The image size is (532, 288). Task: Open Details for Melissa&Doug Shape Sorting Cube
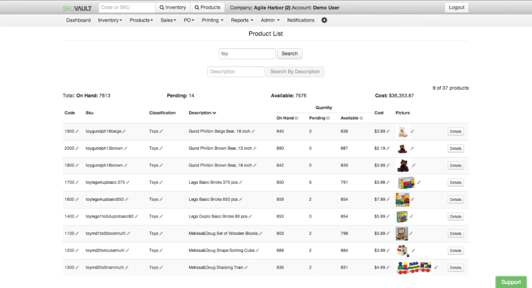coord(456,250)
